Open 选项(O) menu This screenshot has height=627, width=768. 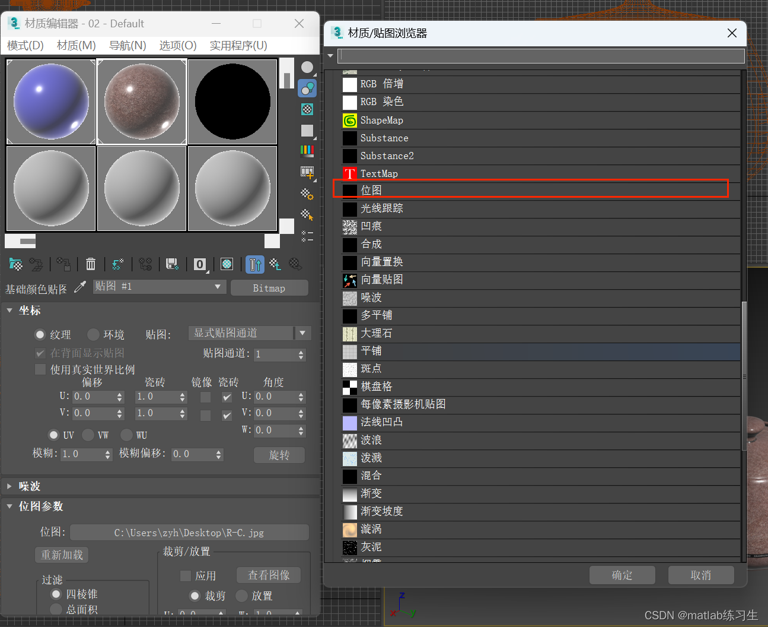coord(178,46)
